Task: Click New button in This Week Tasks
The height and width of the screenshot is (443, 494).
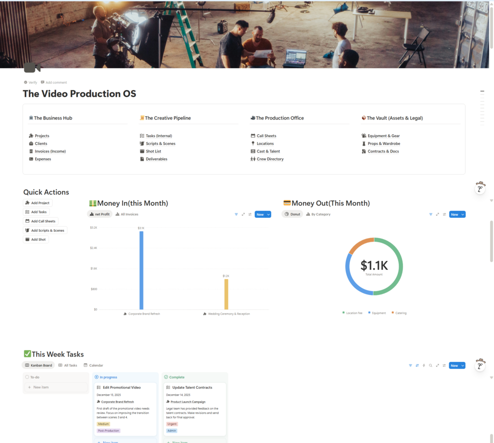Action: [454, 366]
